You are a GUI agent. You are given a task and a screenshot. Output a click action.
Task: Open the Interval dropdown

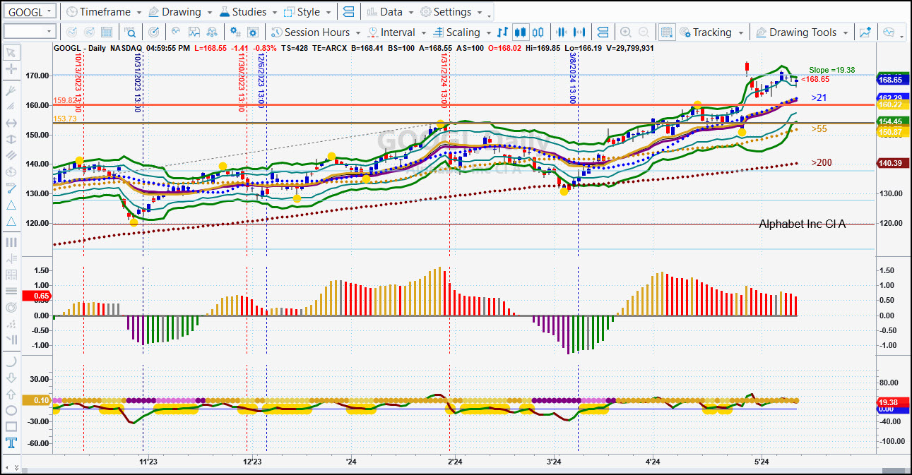(396, 32)
